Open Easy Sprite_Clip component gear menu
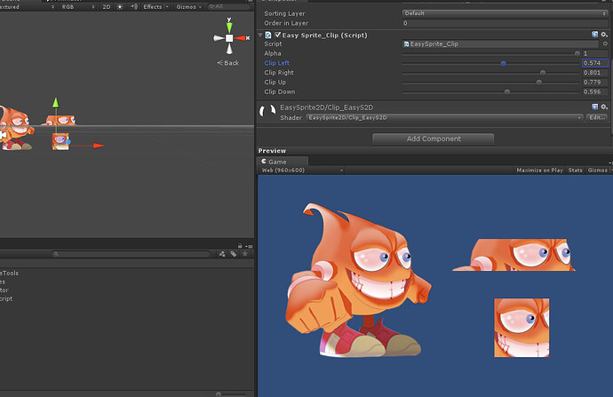 click(x=604, y=35)
